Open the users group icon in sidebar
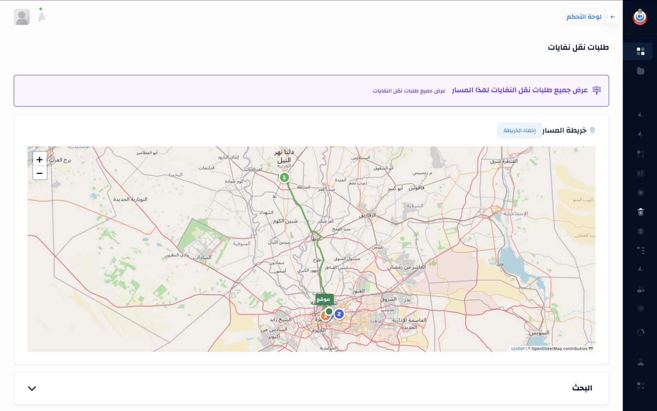The image size is (657, 411). [641, 289]
